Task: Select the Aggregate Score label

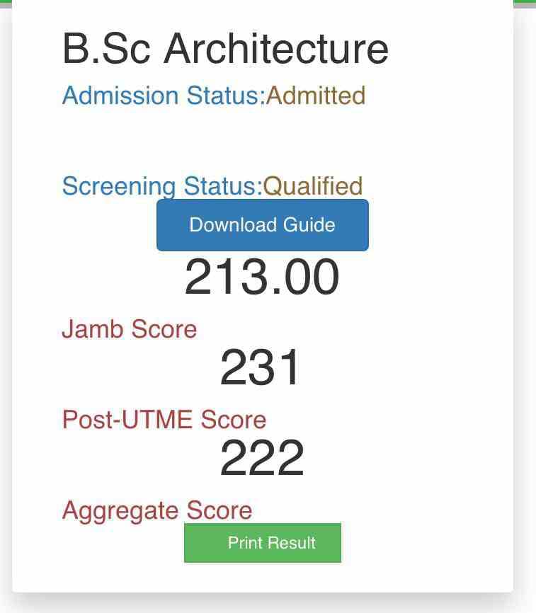Action: pyautogui.click(x=157, y=510)
